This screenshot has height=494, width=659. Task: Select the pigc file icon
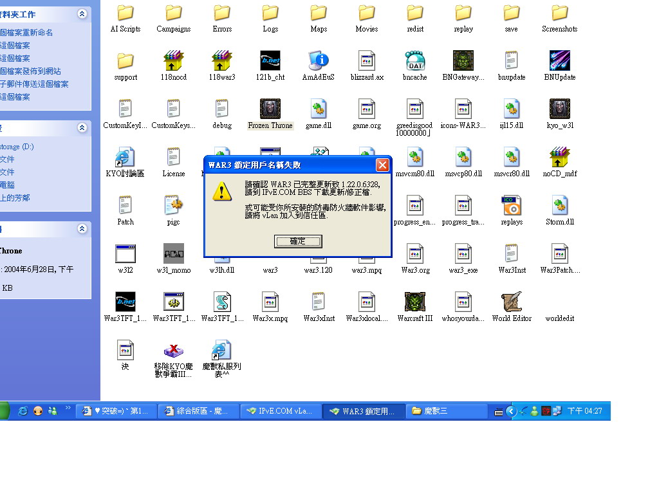(174, 205)
